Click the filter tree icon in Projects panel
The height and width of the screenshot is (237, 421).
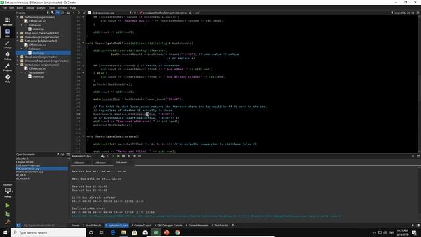[x=53, y=13]
